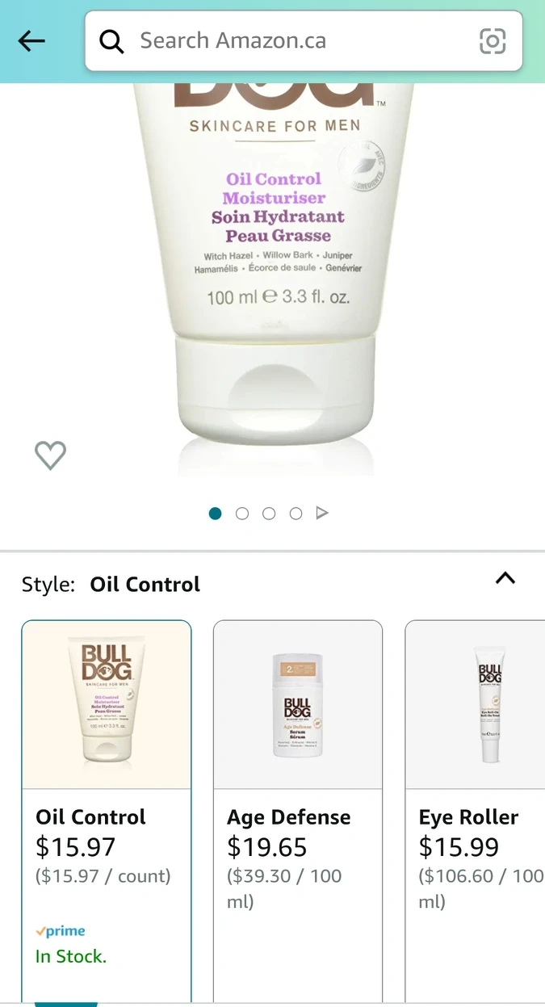Switch to the third image dot
The height and width of the screenshot is (1007, 545).
tap(269, 513)
